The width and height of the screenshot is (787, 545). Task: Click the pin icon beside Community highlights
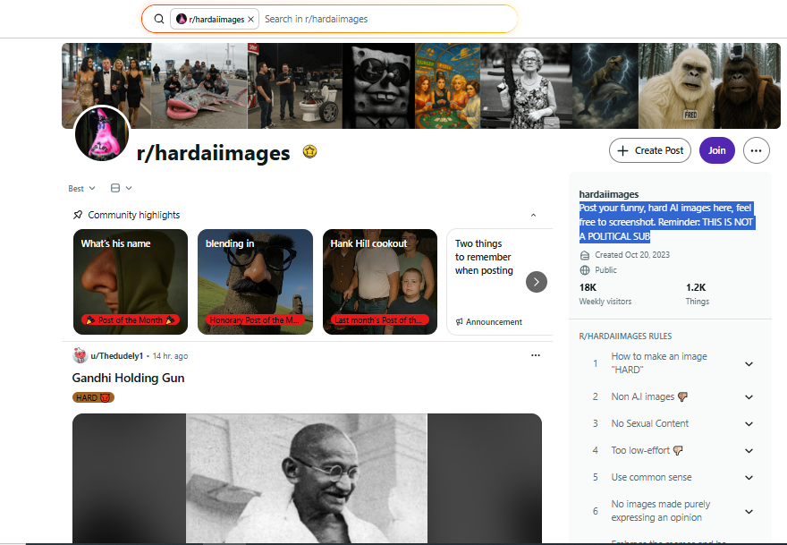click(x=79, y=215)
